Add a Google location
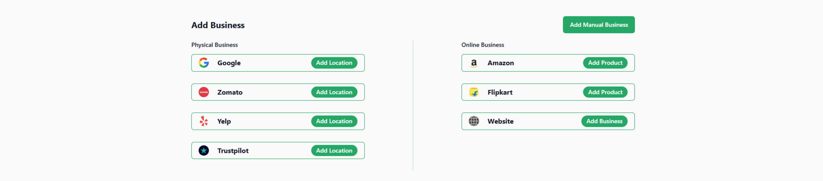823x181 pixels. (334, 63)
